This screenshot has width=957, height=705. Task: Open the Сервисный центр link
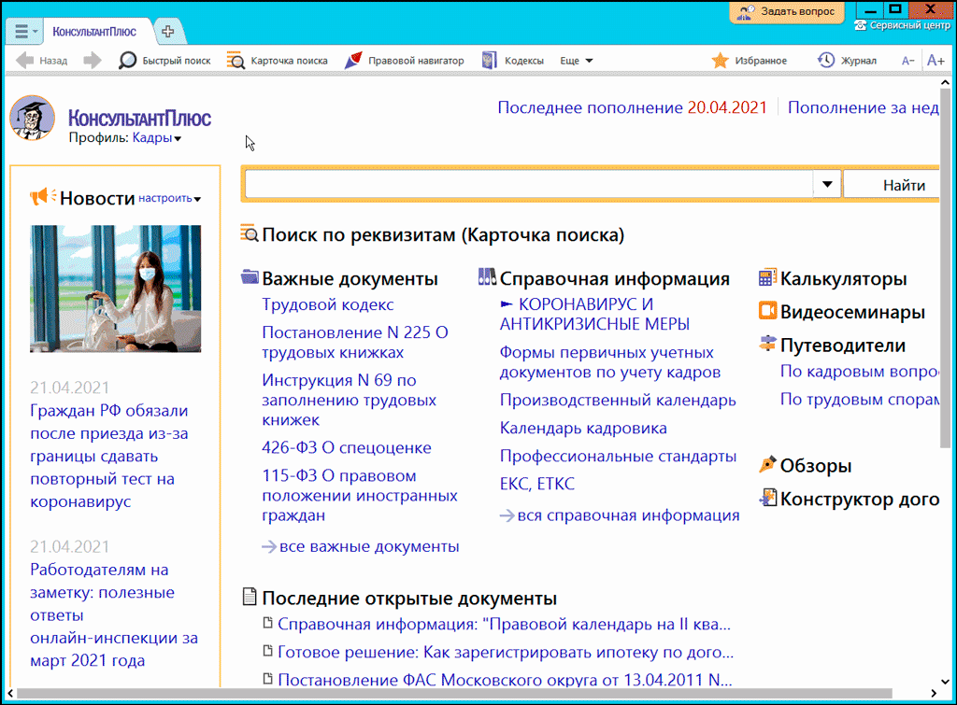pos(903,25)
